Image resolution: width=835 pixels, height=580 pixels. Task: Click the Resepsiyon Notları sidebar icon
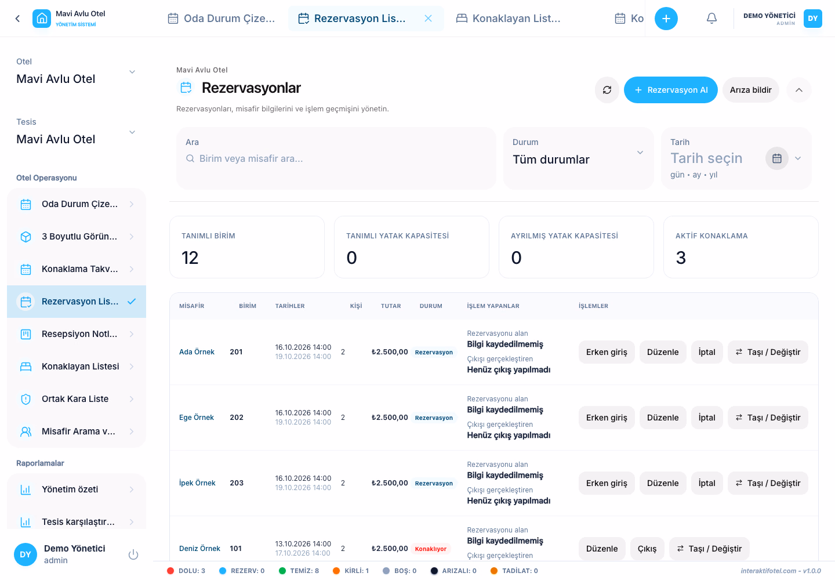[x=26, y=334]
